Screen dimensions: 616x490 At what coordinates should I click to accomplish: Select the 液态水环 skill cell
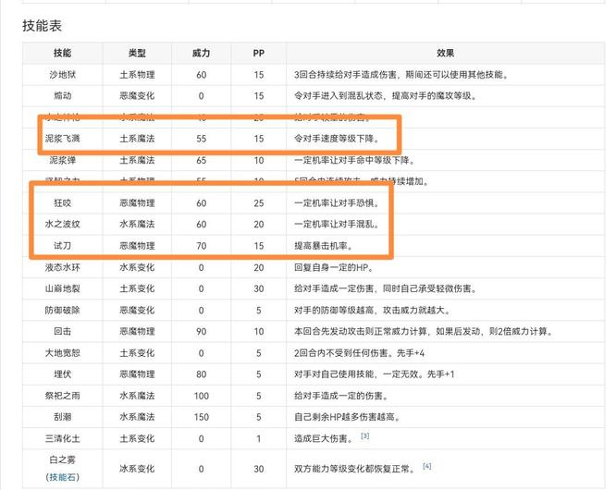pyautogui.click(x=62, y=267)
